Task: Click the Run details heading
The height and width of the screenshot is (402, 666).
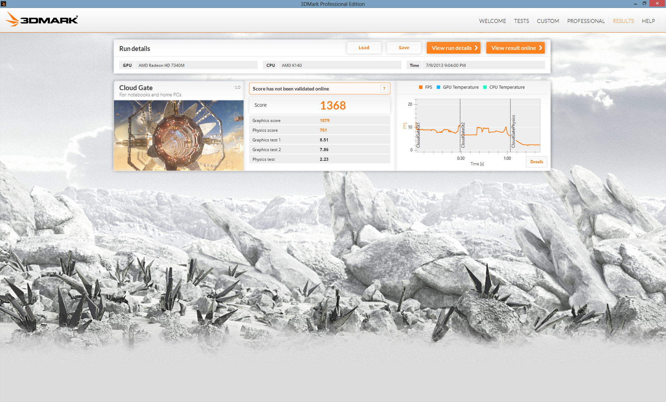Action: coord(135,49)
